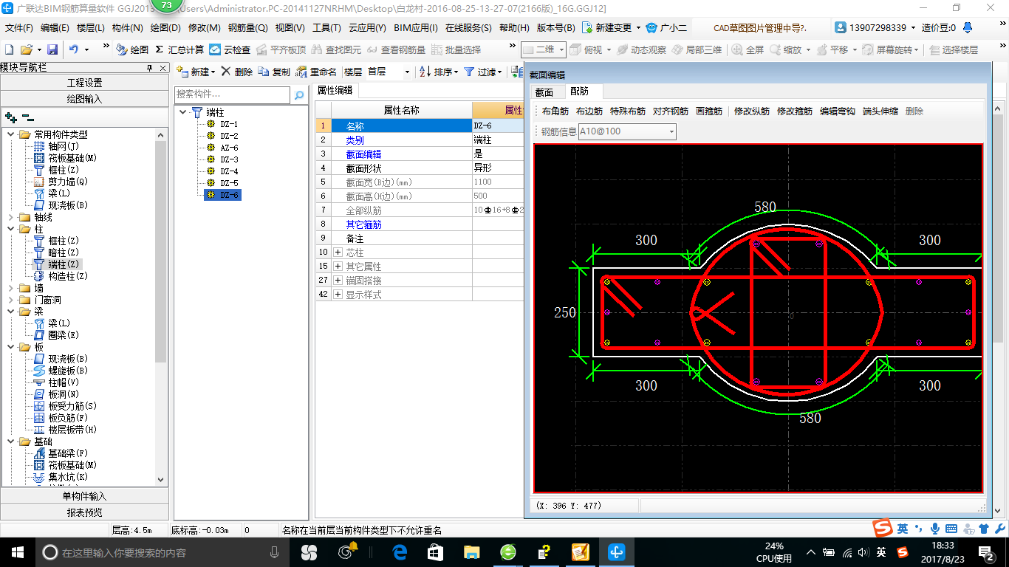
Task: Delete component with 删除 button
Action: (x=237, y=72)
